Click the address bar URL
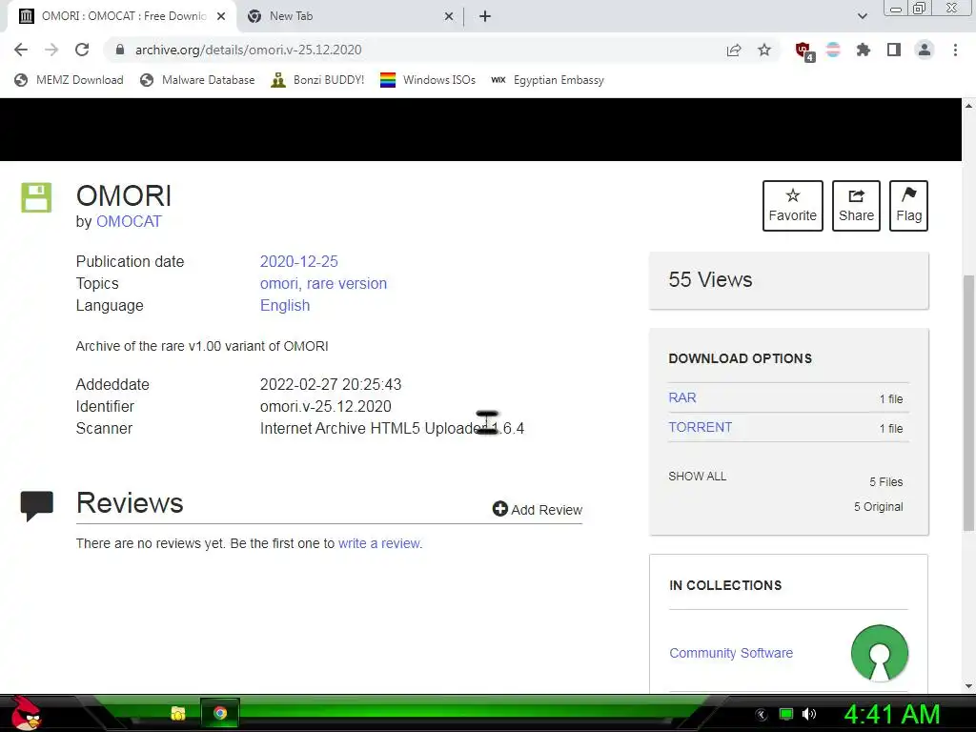 [248, 50]
